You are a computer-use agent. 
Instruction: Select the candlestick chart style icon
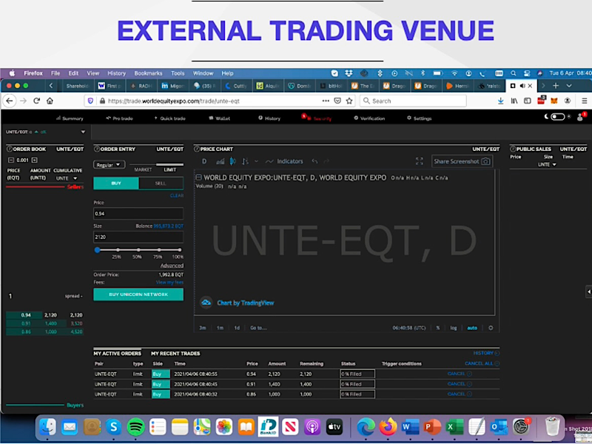tap(232, 161)
